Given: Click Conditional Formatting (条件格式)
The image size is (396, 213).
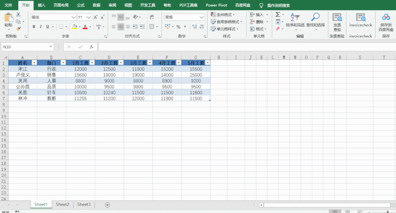Looking at the screenshot, I should coord(223,15).
